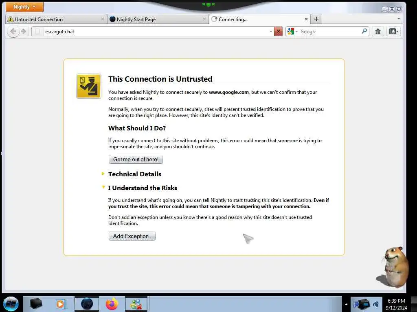Screen dimensions: 417x312
Task: Open the Windows Start orb
Action: point(11,304)
